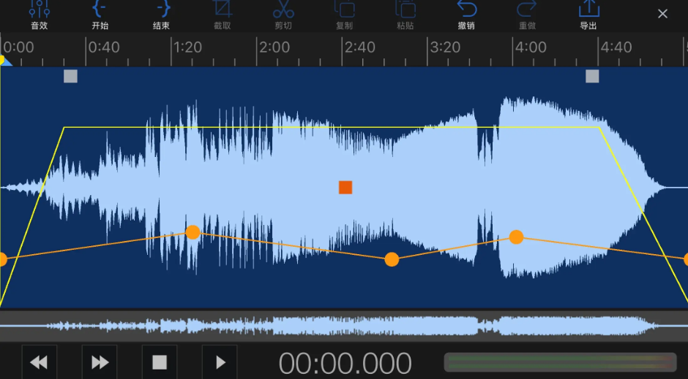Select the gray fade-out handle

click(x=592, y=77)
